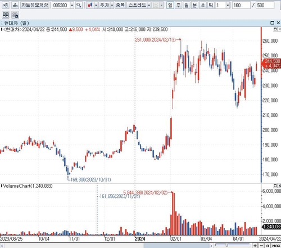This screenshot has height=248, width=281.
Task: Expand the 스프레드 dropdown arrow
Action: click(x=149, y=5)
